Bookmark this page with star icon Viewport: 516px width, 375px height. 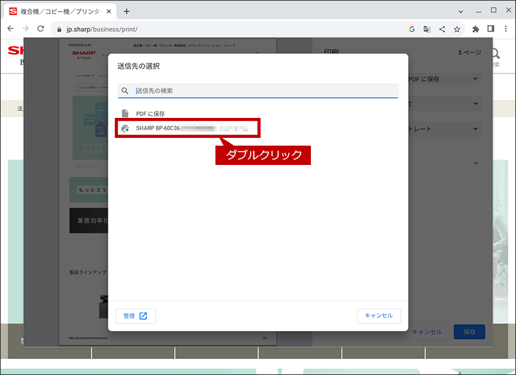[457, 29]
